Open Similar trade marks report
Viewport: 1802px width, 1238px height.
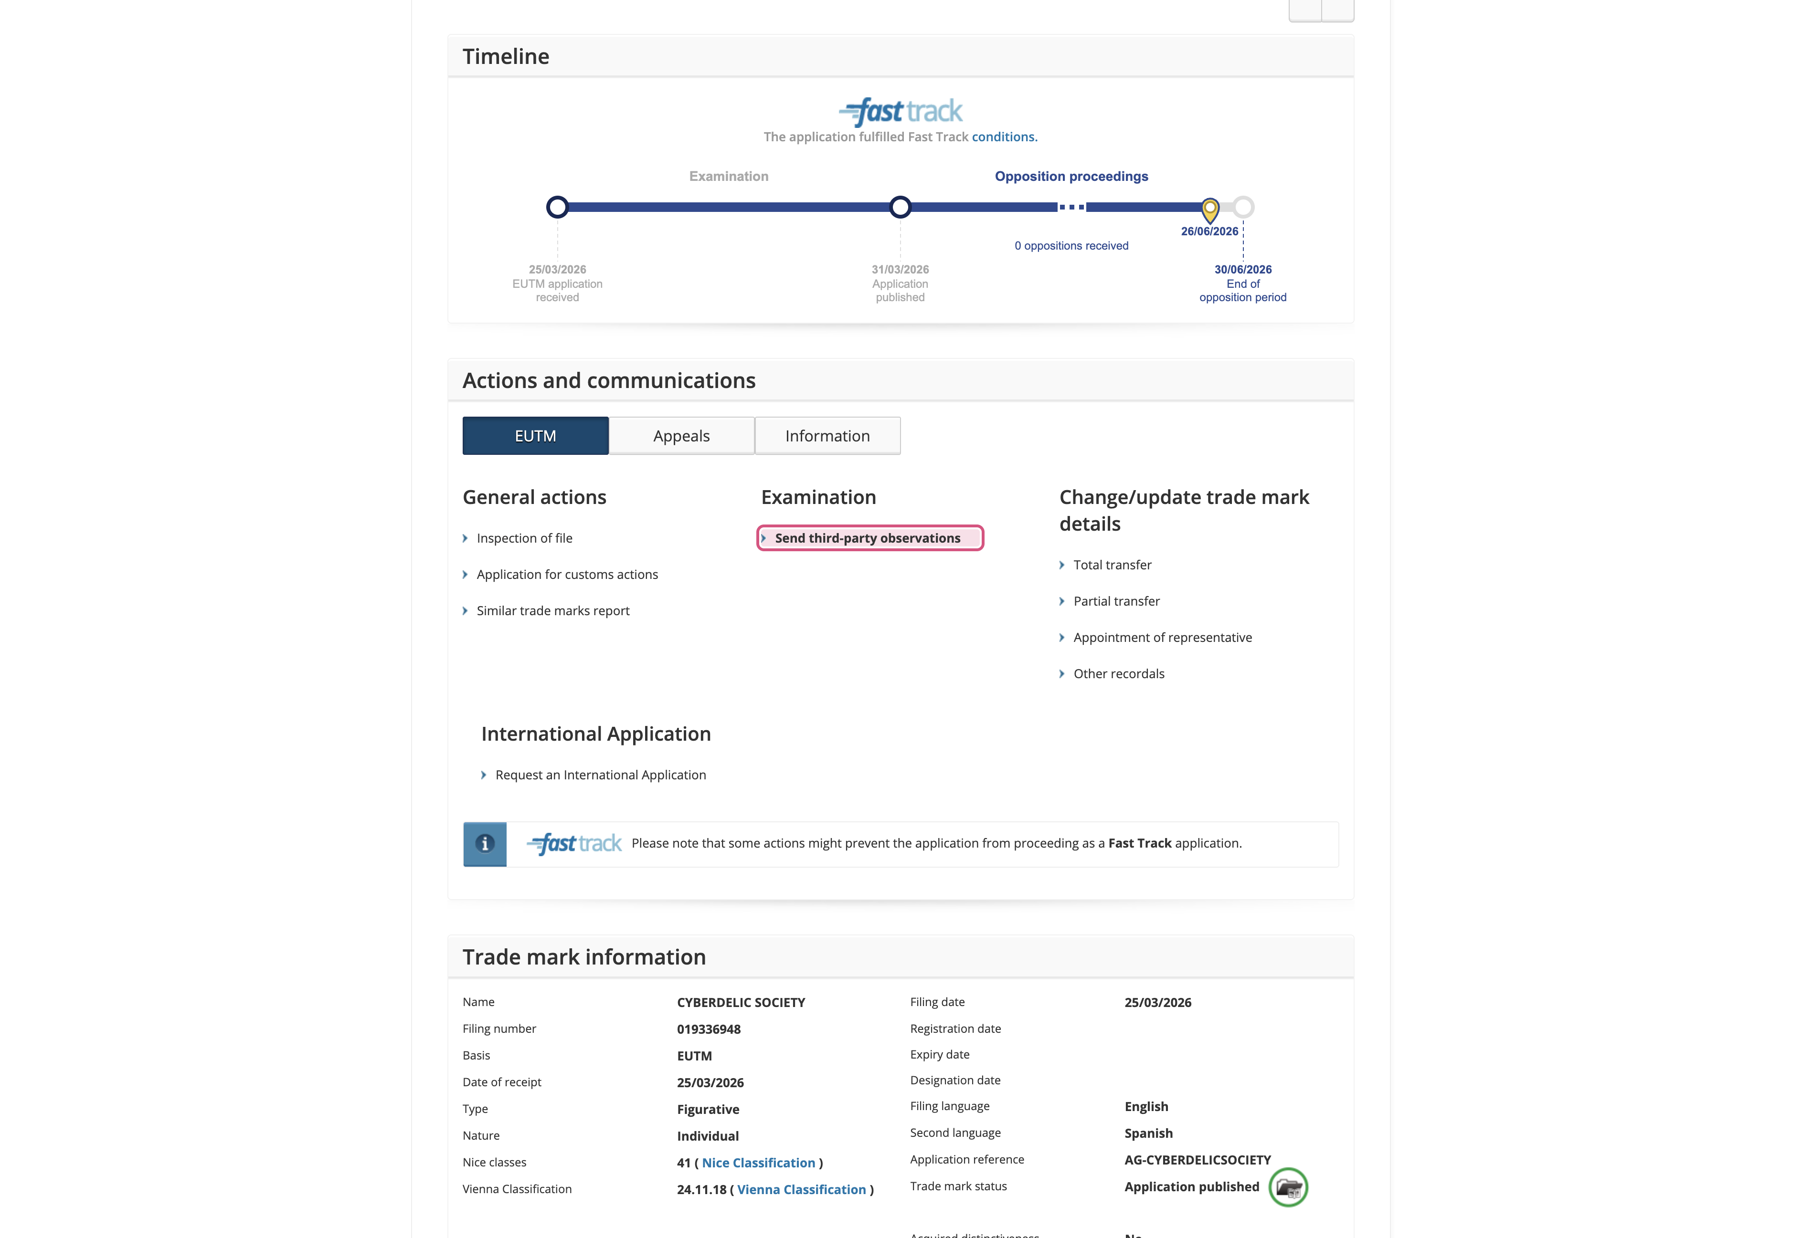click(x=553, y=611)
